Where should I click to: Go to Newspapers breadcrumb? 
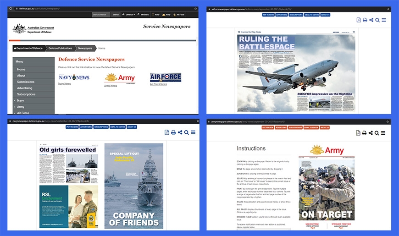85,48
